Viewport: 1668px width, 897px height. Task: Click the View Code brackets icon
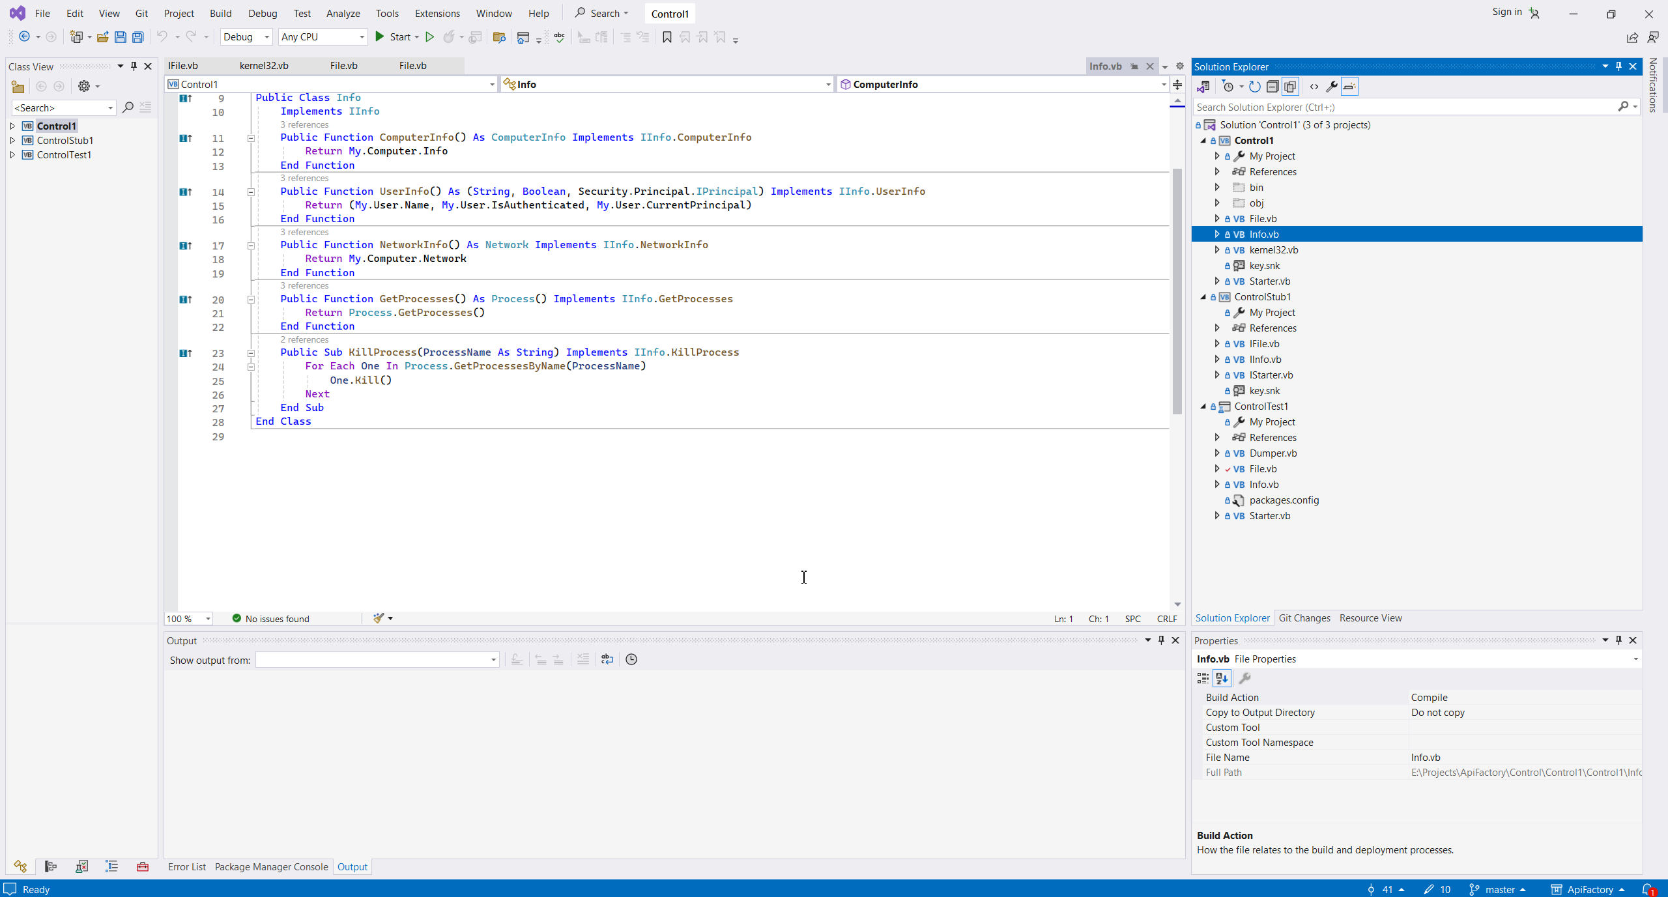click(x=1314, y=87)
